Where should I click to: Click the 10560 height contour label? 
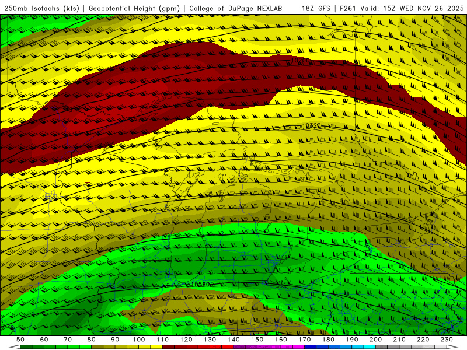click(x=200, y=284)
